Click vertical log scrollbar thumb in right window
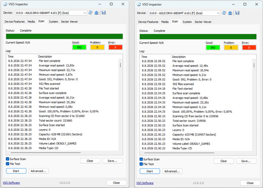Screen dimensions: 263x188 tap(254, 65)
